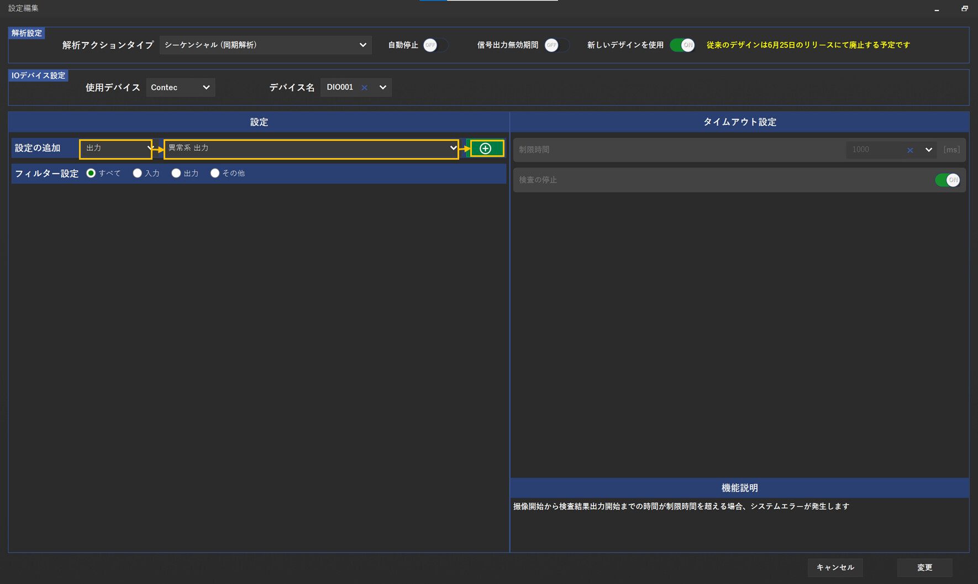Click the 制限時間 label
Screen dimensions: 978x584
point(534,150)
